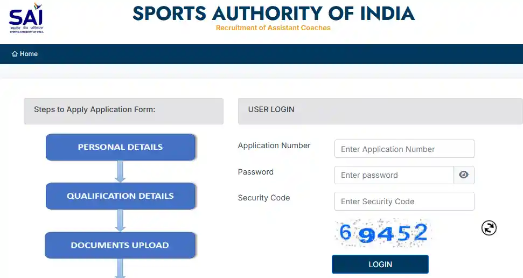Focus the Security Code input field
Image resolution: width=523 pixels, height=278 pixels.
[x=404, y=201]
